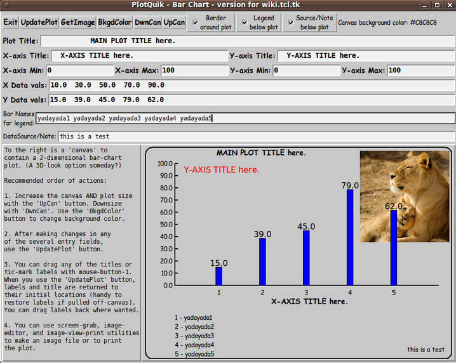The height and width of the screenshot is (363, 456).
Task: Click the MAIN PLOT TITLE text on canvas
Action: pos(261,153)
